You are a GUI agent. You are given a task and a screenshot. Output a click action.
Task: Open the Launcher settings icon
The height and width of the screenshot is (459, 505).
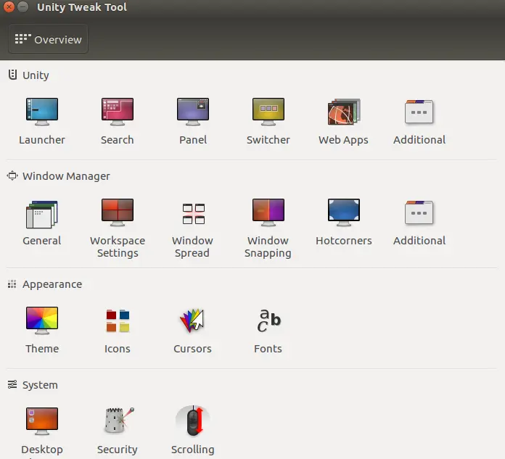(42, 112)
